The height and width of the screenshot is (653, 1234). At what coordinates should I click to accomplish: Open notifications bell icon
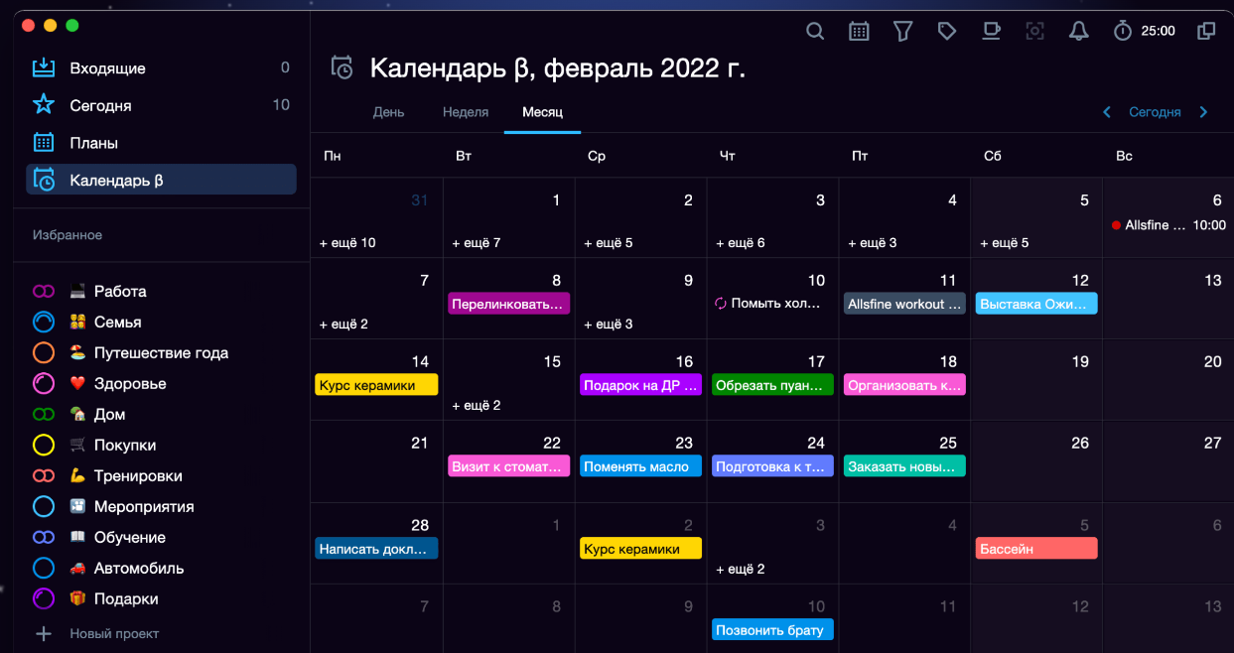tap(1078, 32)
